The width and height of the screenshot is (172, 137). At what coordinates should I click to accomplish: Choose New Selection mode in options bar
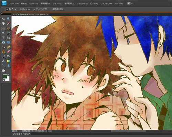(x=7, y=9)
